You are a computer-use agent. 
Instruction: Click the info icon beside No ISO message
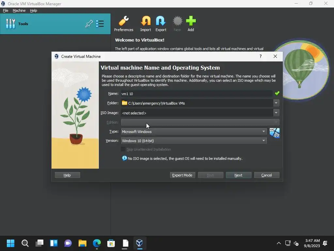(124, 158)
